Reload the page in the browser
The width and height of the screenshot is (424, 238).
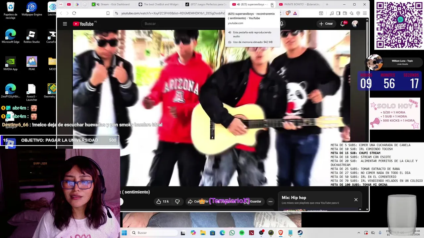point(74,13)
